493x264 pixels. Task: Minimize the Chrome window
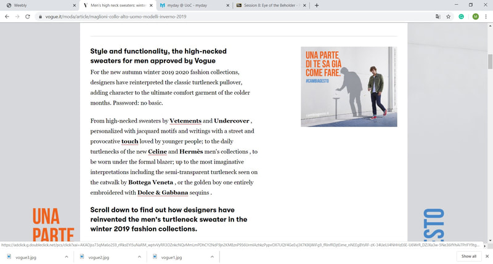456,5
